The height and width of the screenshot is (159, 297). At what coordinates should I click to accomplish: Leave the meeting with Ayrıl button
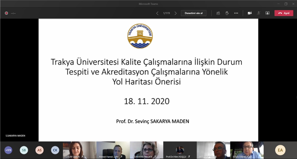pos(284,13)
